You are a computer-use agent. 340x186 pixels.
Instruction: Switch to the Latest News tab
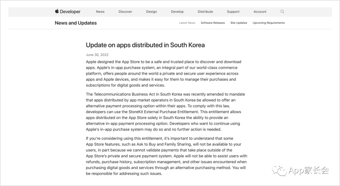(187, 23)
